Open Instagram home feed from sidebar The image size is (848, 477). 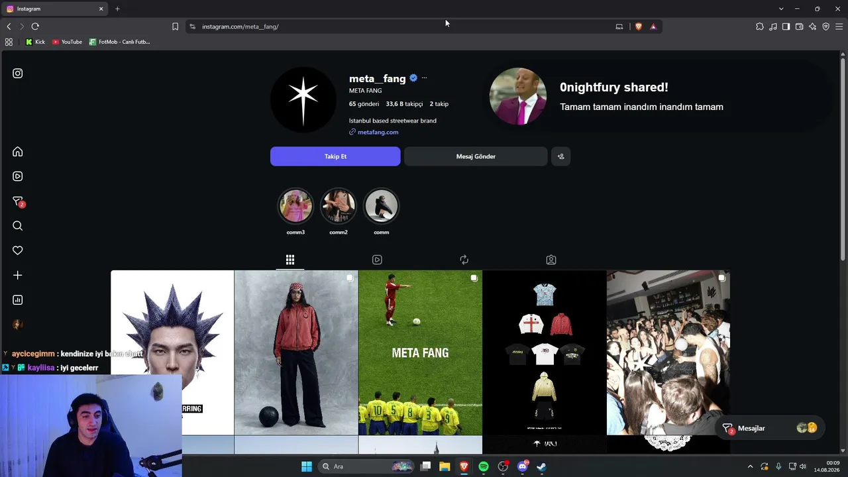(x=18, y=152)
